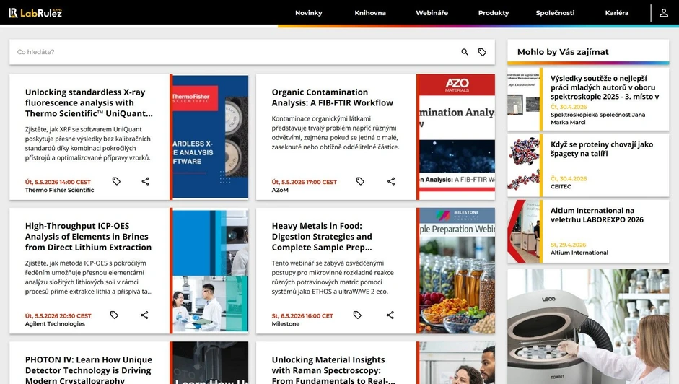
Task: Select Webináře in the top navigation
Action: [x=432, y=13]
